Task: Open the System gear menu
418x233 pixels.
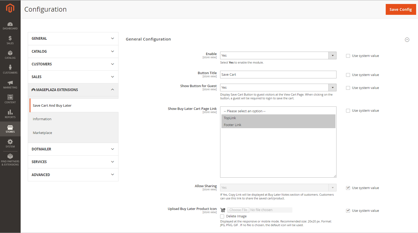Action: 10,143
